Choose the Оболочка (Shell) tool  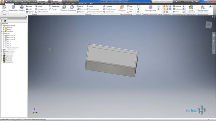point(81,9)
